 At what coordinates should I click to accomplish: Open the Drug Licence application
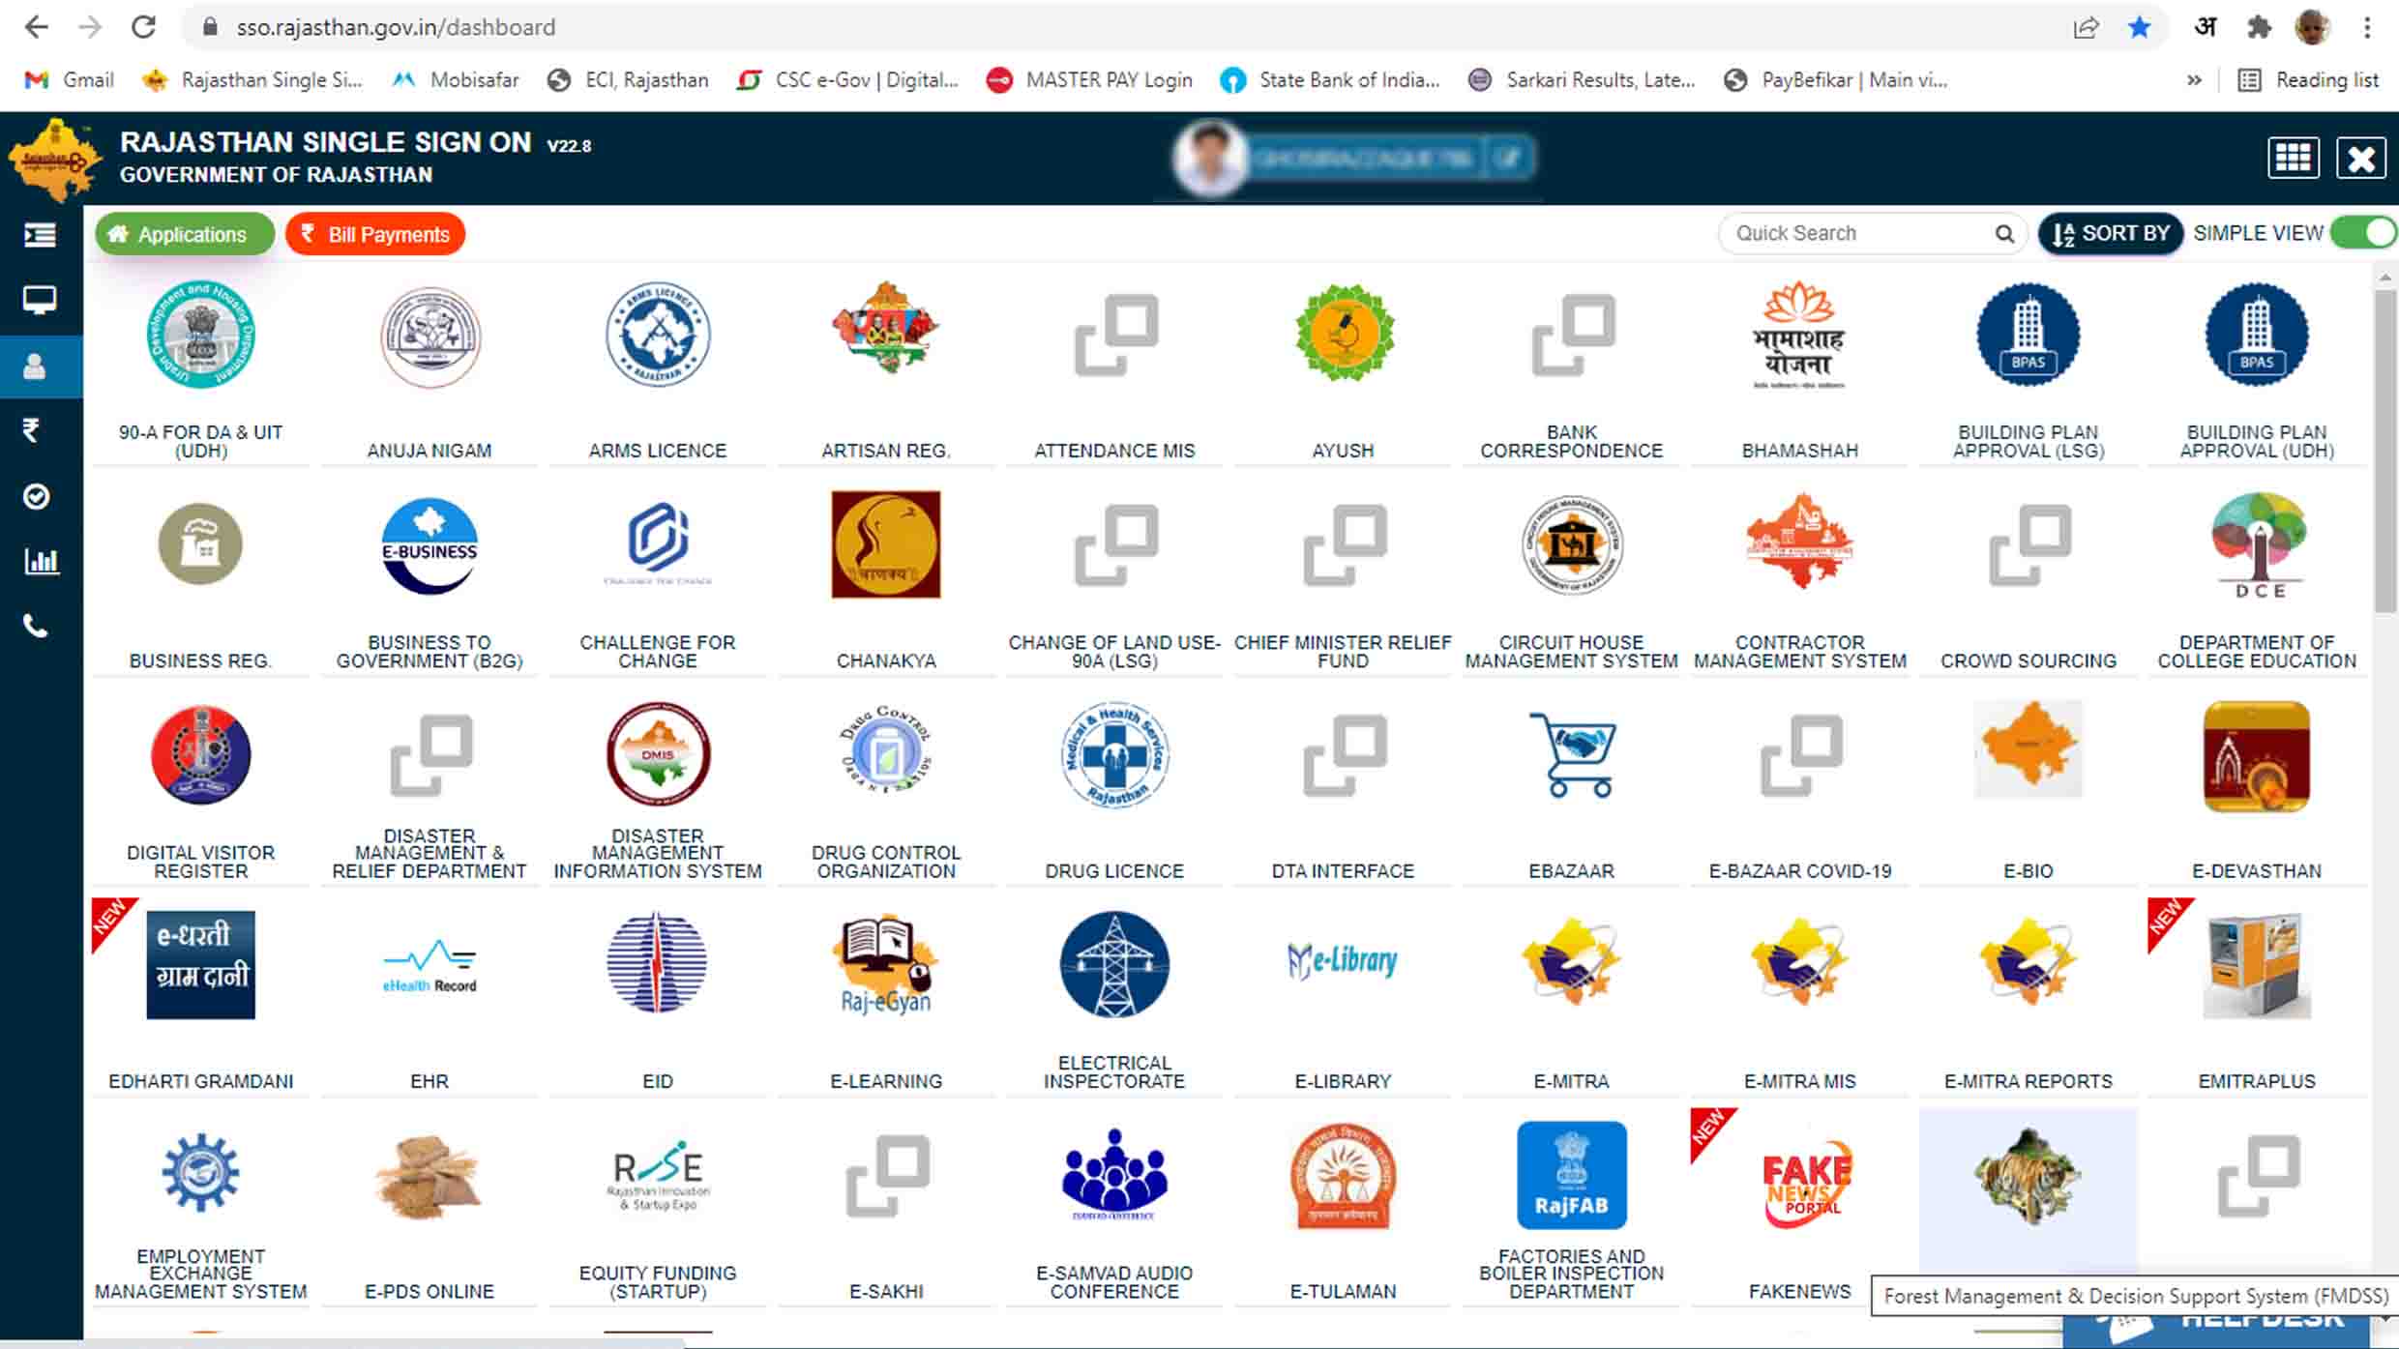click(1114, 755)
